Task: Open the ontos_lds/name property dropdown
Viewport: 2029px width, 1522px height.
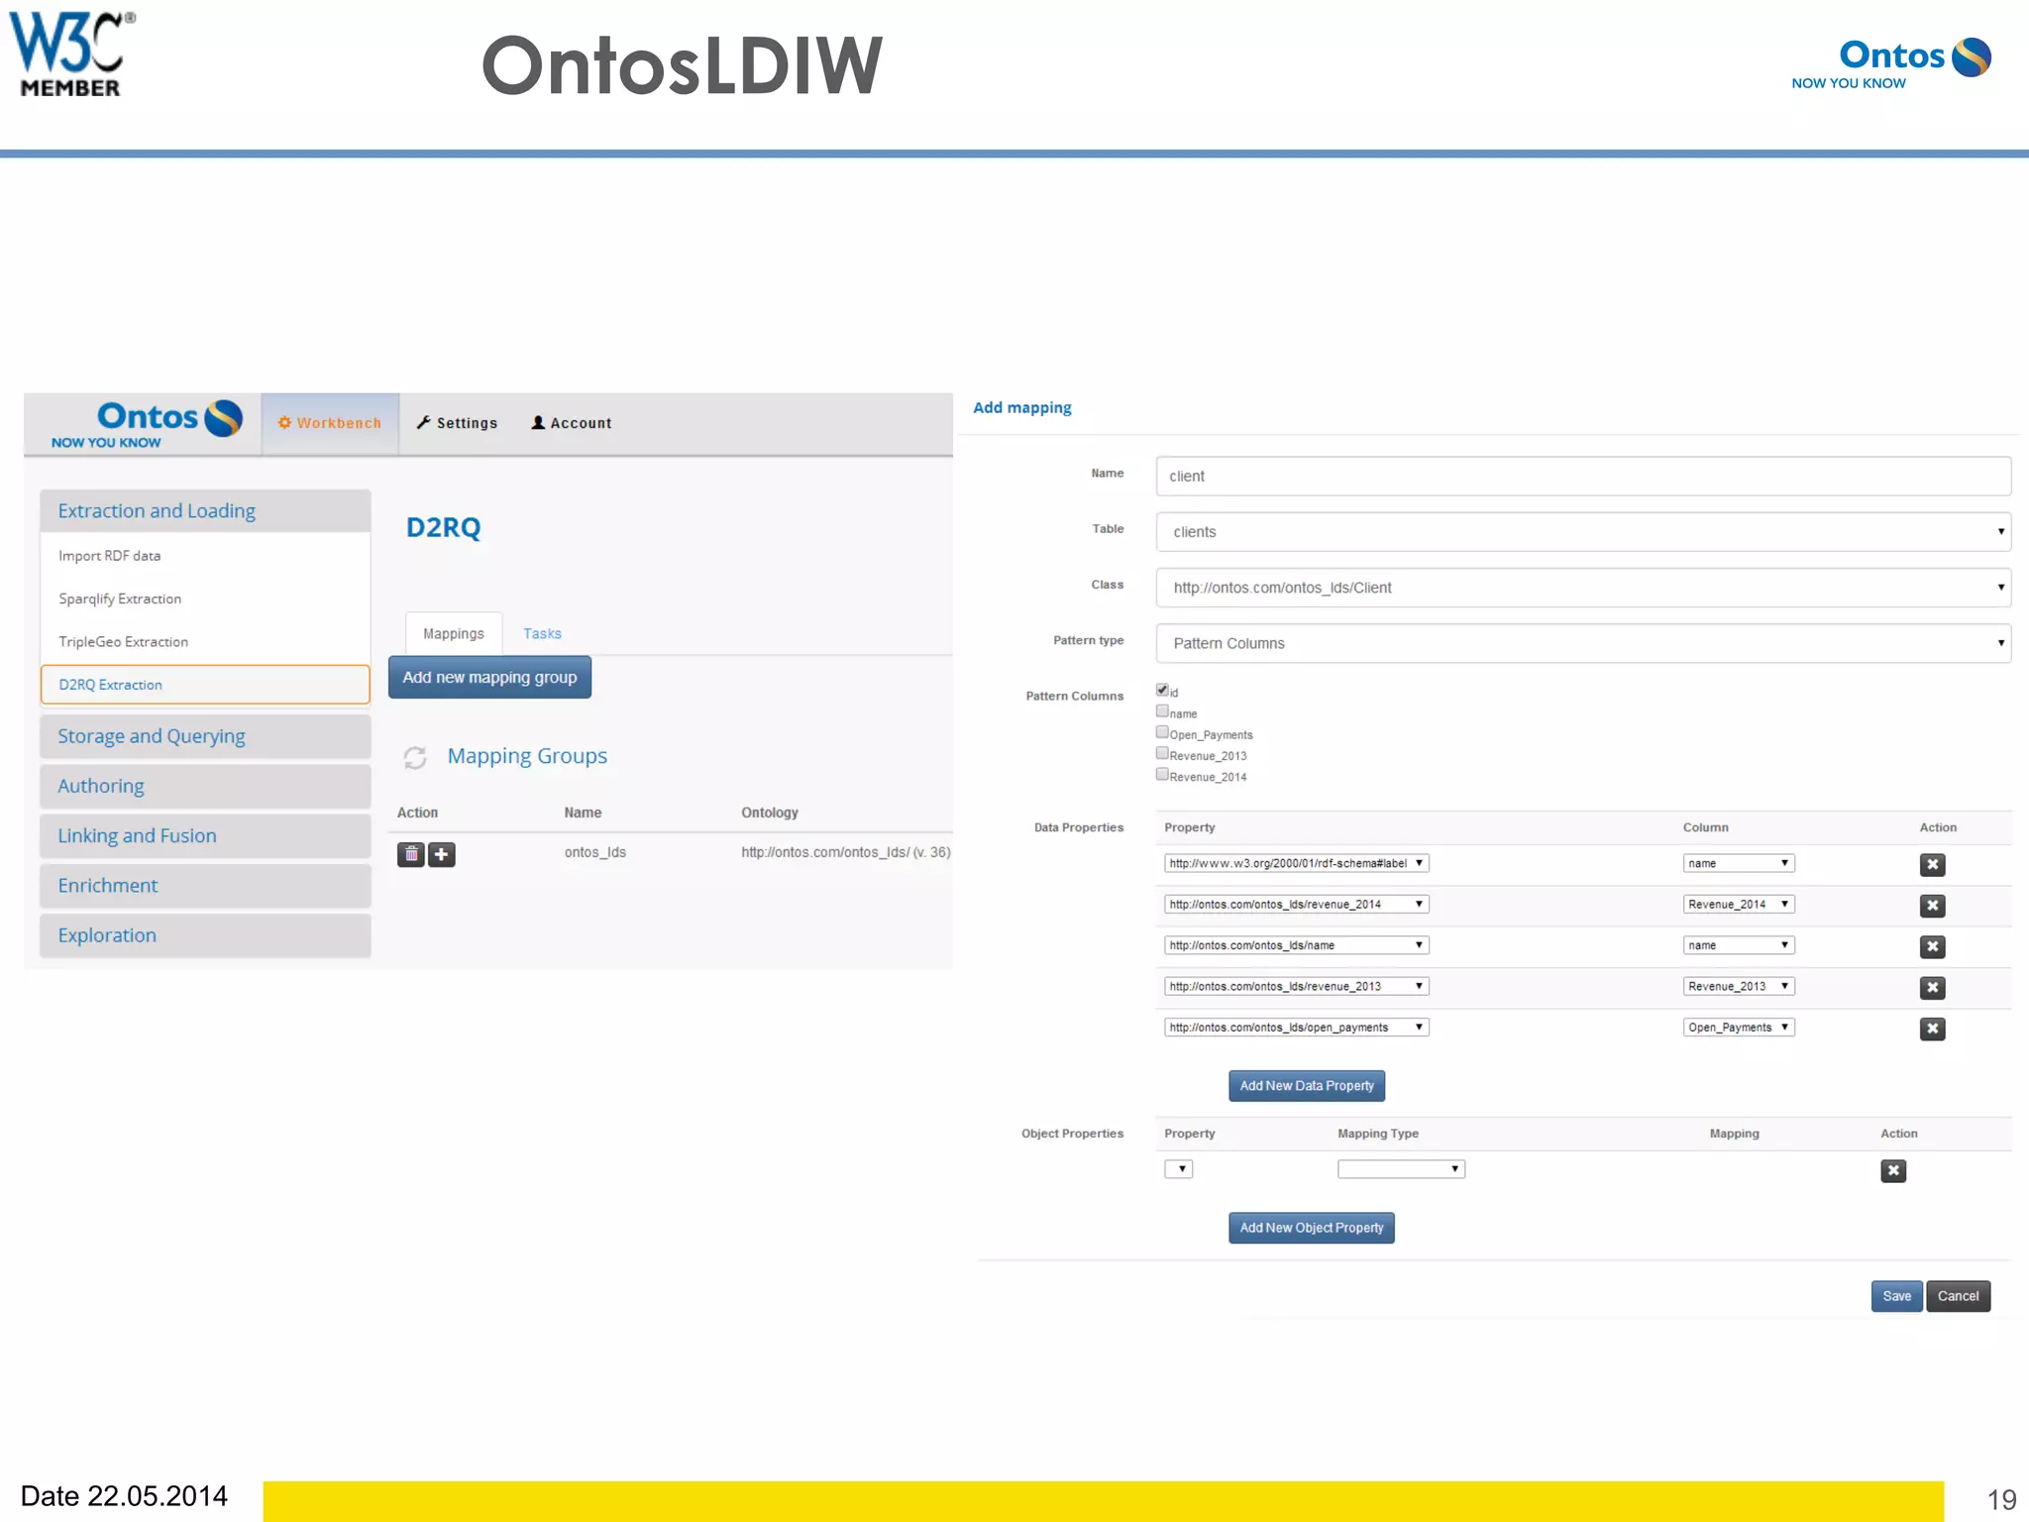Action: pyautogui.click(x=1297, y=945)
